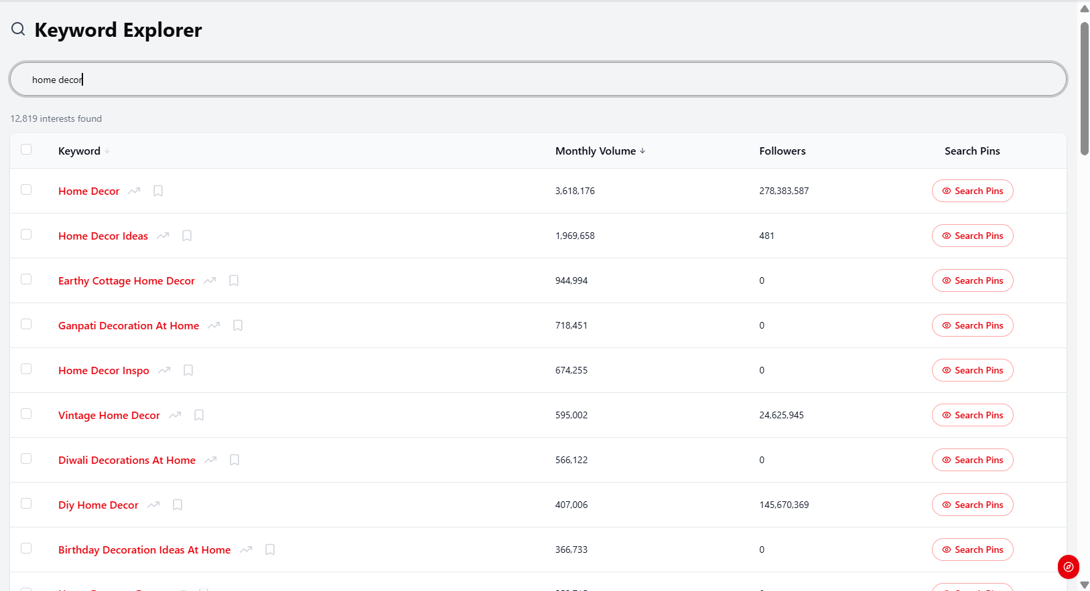Check the Diy Home Decor checkbox
This screenshot has height=591, width=1090.
[26, 503]
